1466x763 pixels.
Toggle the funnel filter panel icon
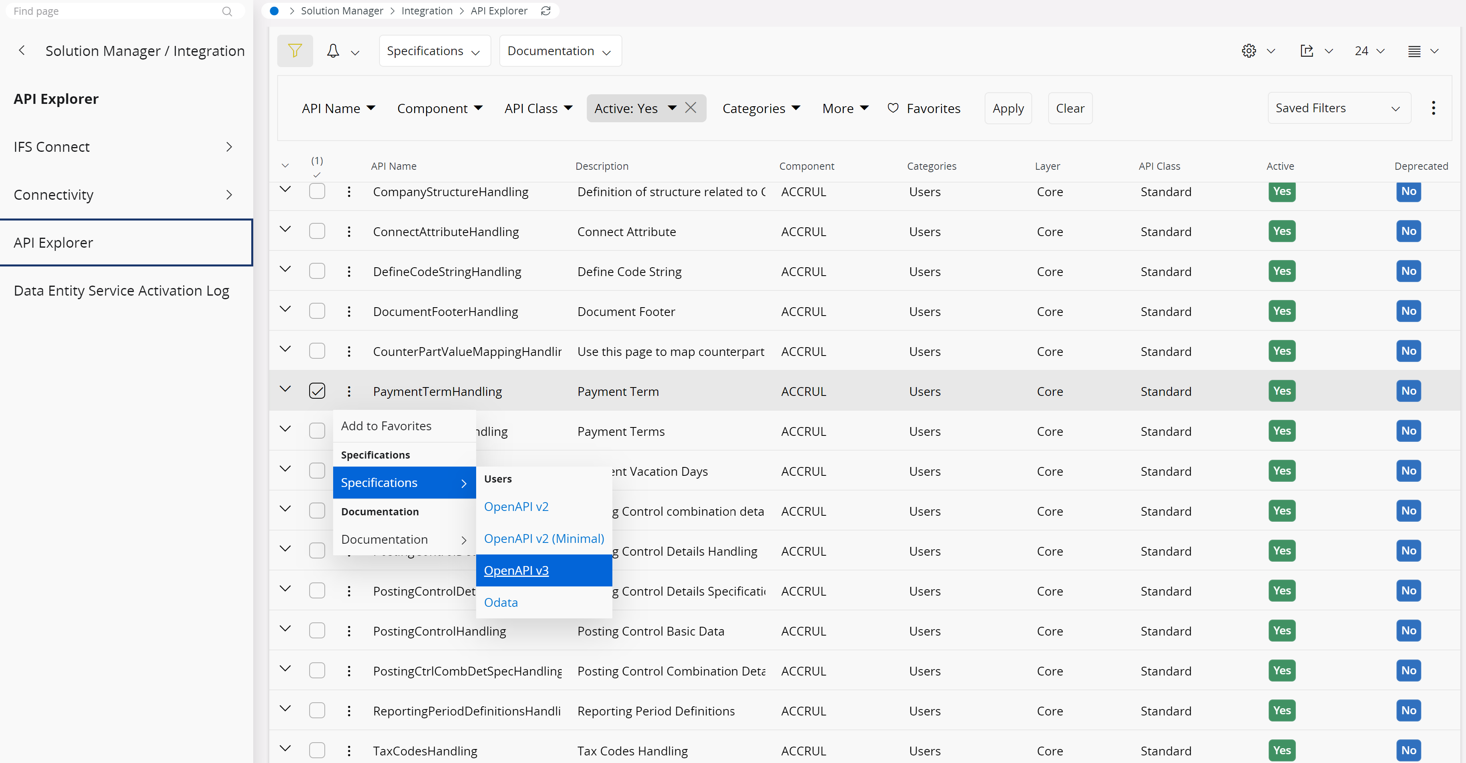[x=295, y=51]
